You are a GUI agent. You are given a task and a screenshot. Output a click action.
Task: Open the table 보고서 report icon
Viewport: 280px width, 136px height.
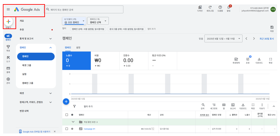point(233,105)
